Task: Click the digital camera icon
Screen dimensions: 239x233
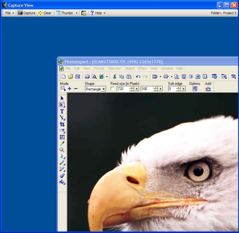Action: coord(166,76)
